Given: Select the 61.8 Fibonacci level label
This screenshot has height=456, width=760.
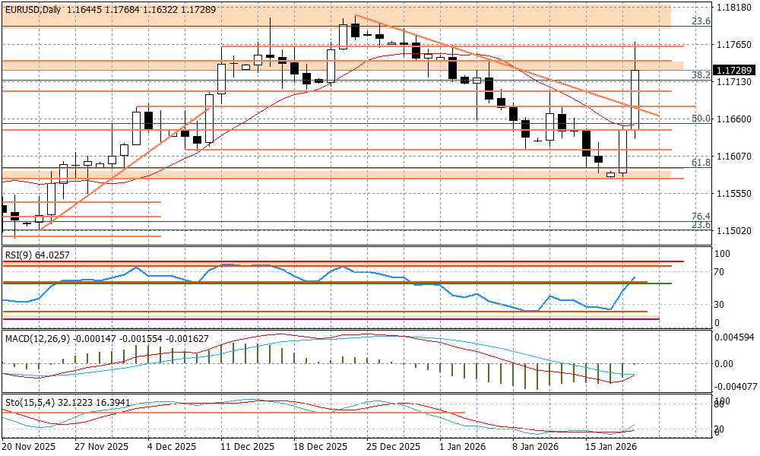Looking at the screenshot, I should [x=701, y=163].
